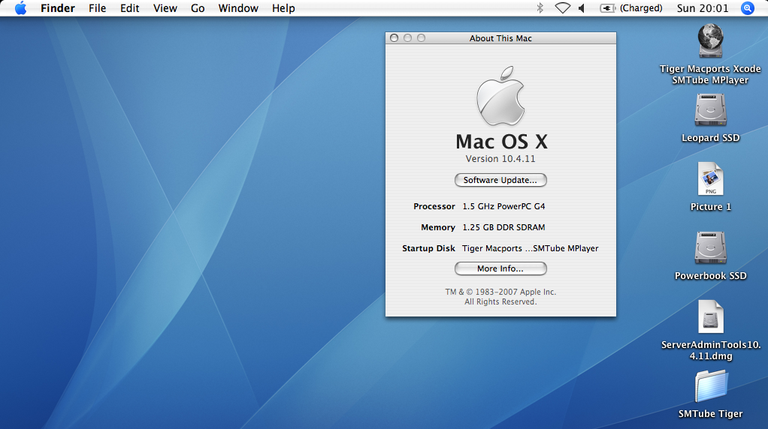Viewport: 768px width, 429px height.
Task: Zoom the About This Mac window
Action: [422, 38]
